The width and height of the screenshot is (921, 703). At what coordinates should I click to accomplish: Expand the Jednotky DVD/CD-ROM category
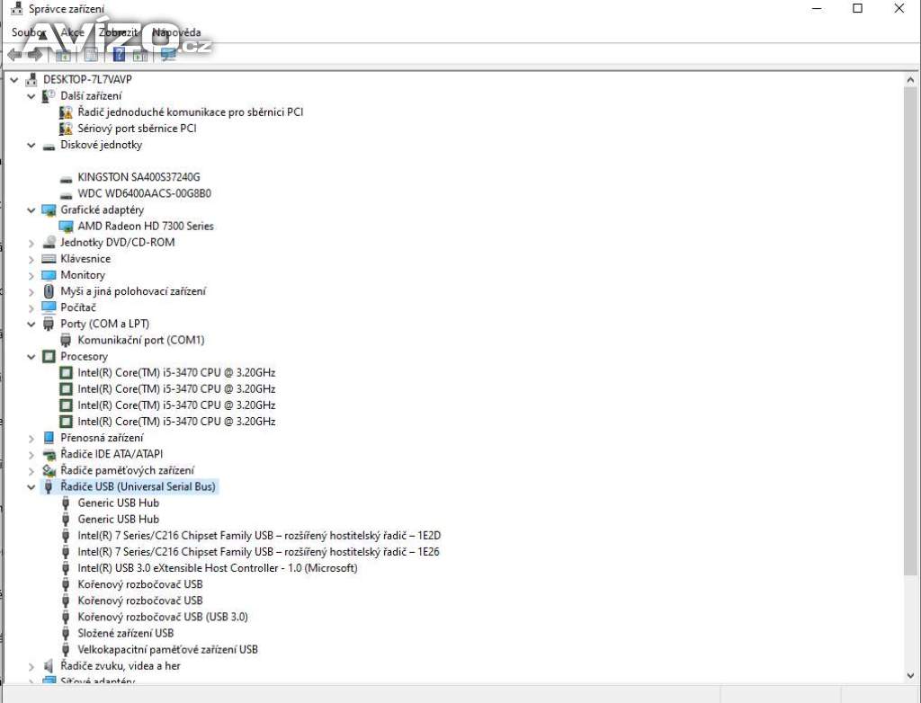pos(31,243)
